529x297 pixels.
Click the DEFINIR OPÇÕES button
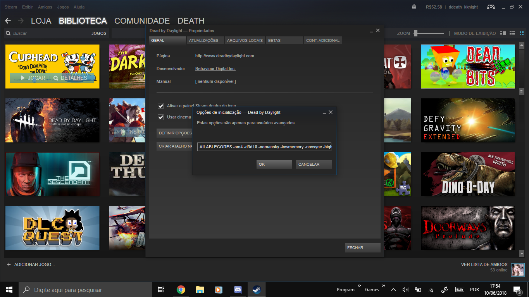click(x=175, y=133)
